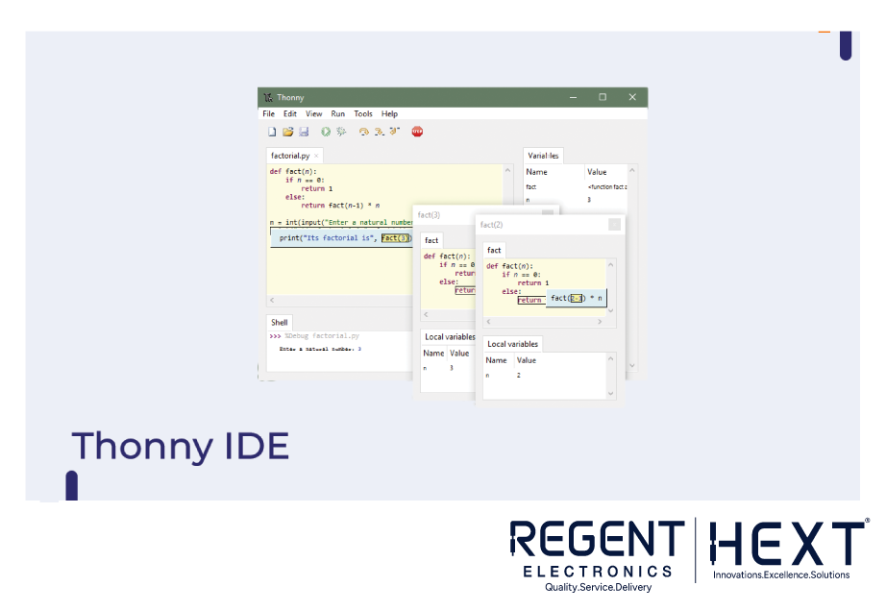
Task: Click the Name header in fact(3) local variables
Action: [x=434, y=354]
